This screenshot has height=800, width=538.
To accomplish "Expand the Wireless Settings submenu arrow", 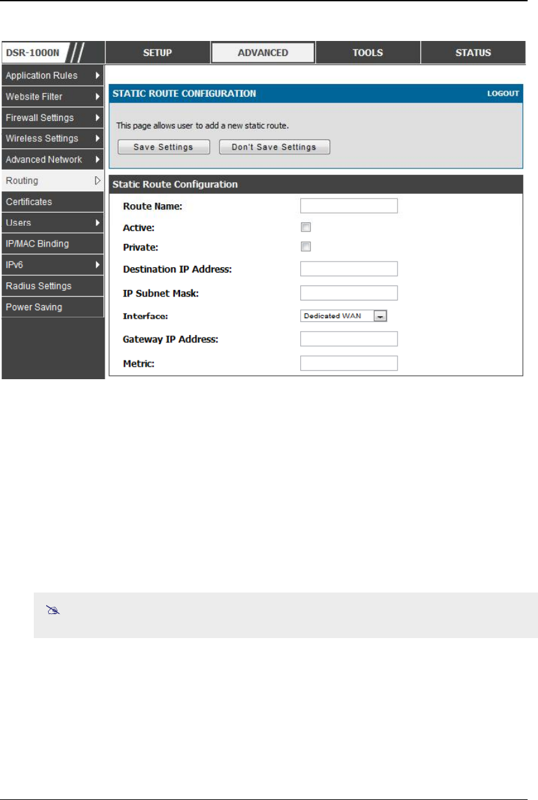I will click(x=97, y=139).
